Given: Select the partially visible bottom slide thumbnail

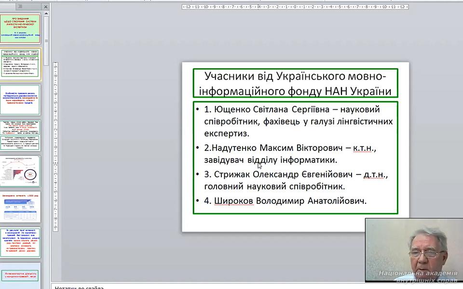Looking at the screenshot, I should coord(20,276).
